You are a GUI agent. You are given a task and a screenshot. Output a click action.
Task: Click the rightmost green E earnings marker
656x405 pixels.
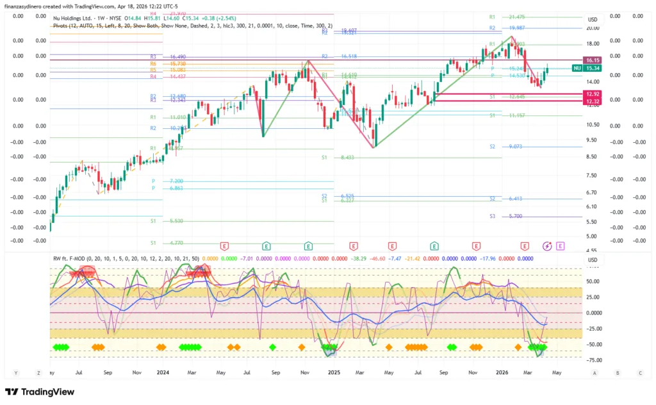[434, 245]
